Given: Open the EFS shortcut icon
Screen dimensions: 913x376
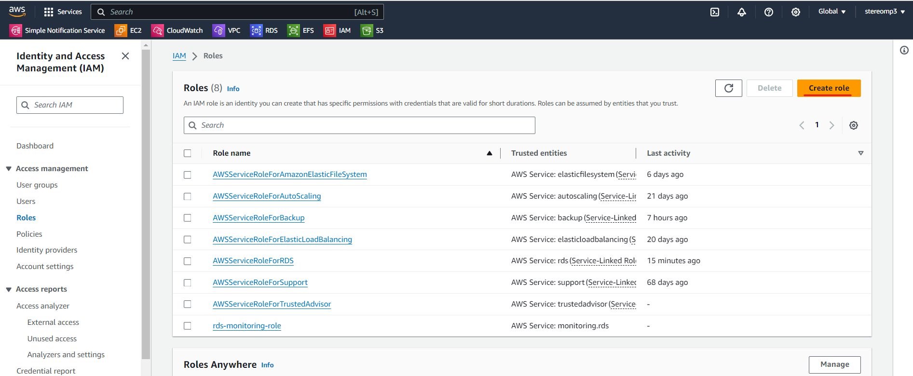Looking at the screenshot, I should pyautogui.click(x=293, y=30).
